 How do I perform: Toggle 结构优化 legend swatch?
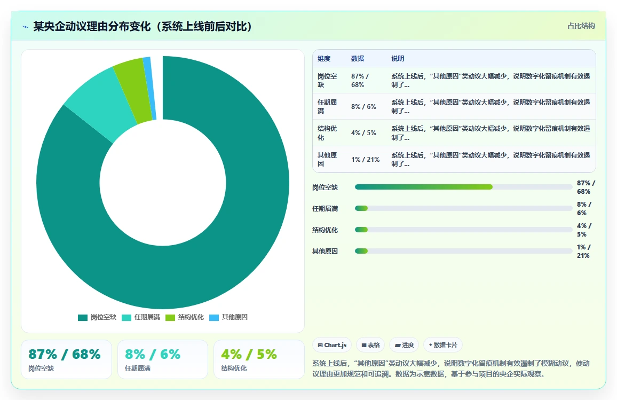170,318
